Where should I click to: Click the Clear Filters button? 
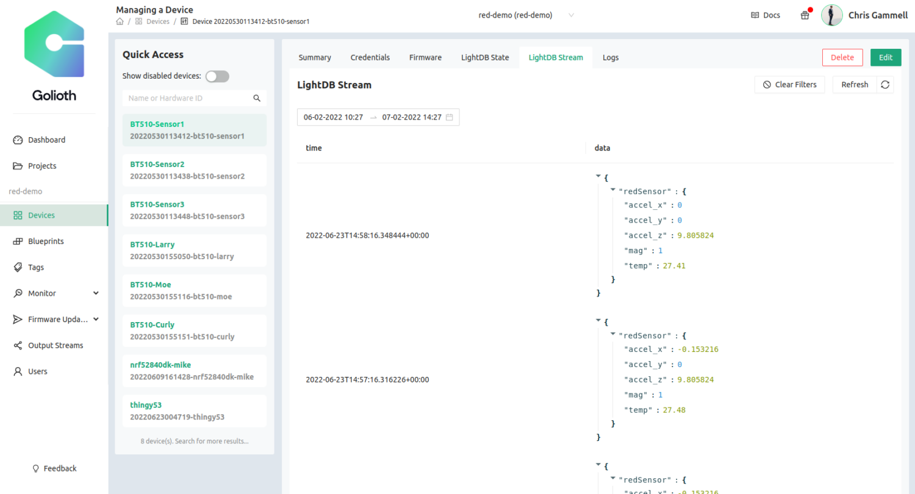click(x=789, y=85)
